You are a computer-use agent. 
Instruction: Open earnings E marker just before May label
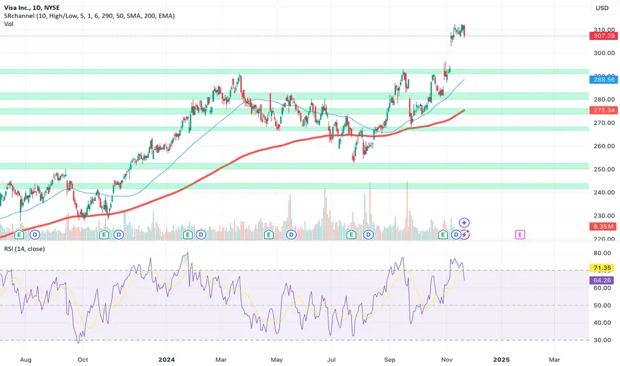coord(269,235)
